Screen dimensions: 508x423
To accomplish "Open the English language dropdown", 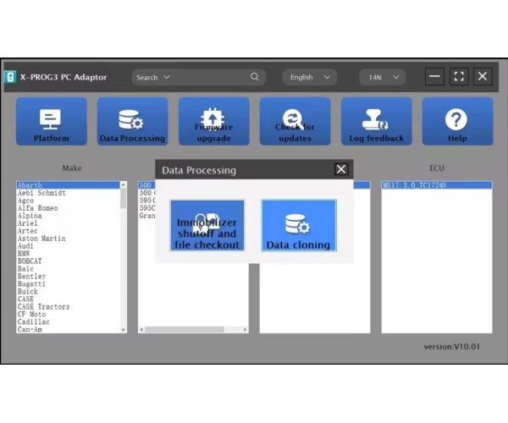I will coord(309,77).
